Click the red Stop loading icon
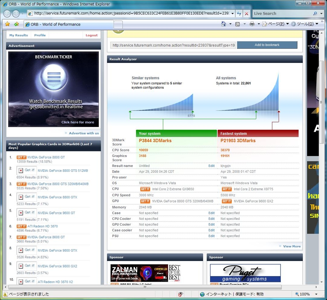The image size is (327, 300). tap(247, 13)
